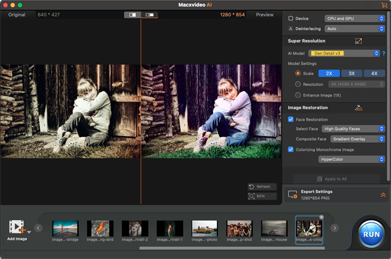Click the settings panel vertical scrollbar

pyautogui.click(x=388, y=96)
